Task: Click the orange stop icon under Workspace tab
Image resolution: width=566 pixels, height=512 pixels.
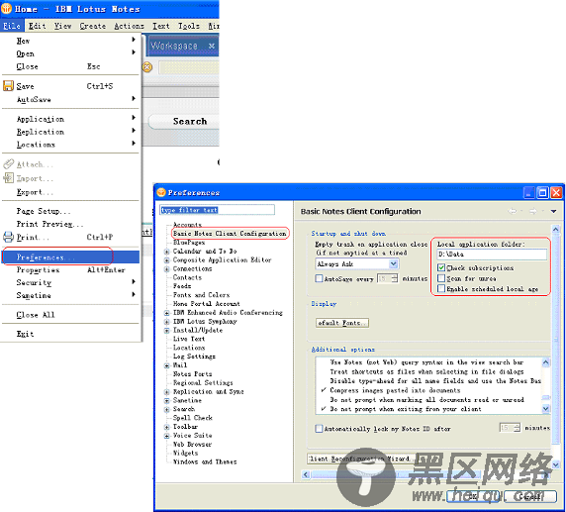Action: pyautogui.click(x=146, y=66)
